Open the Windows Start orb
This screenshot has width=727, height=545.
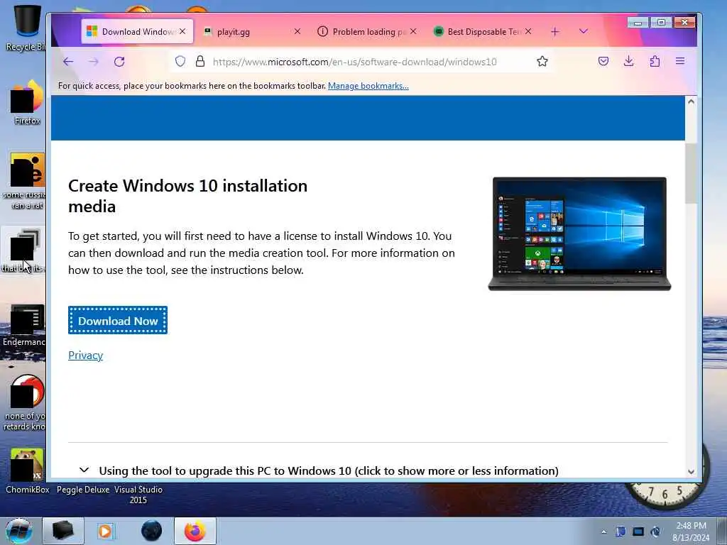point(19,531)
